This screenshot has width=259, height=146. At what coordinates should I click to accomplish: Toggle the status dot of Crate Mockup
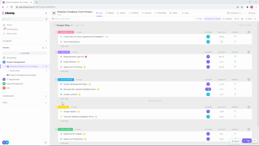(x=61, y=62)
